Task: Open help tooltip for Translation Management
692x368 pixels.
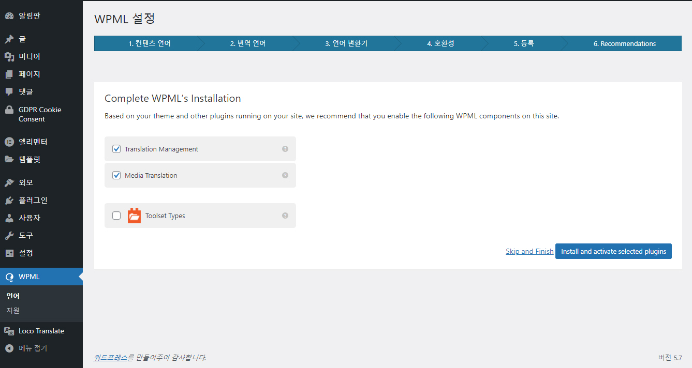Action: 285,149
